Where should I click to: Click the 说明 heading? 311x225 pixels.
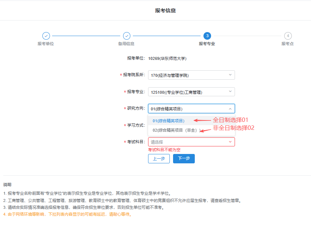(x=7, y=185)
